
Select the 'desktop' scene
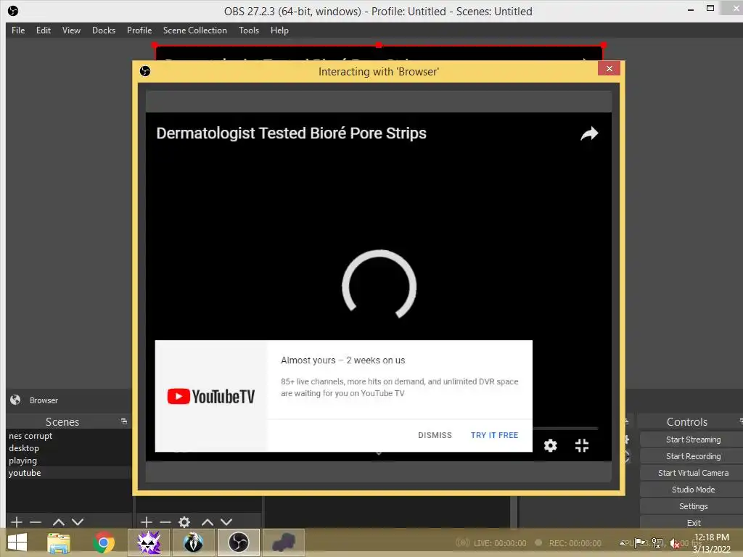coord(69,448)
